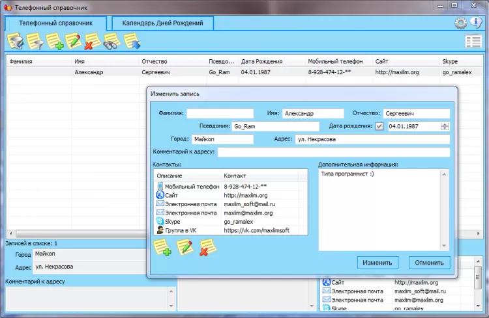
Task: Delete the selected contact in the dialog
Action: [207, 248]
